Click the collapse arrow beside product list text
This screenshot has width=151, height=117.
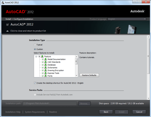coord(7,31)
